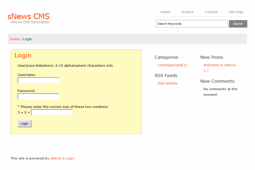Open the RSS Articles feed
Viewport: 255px width, 170px height.
coord(167,83)
